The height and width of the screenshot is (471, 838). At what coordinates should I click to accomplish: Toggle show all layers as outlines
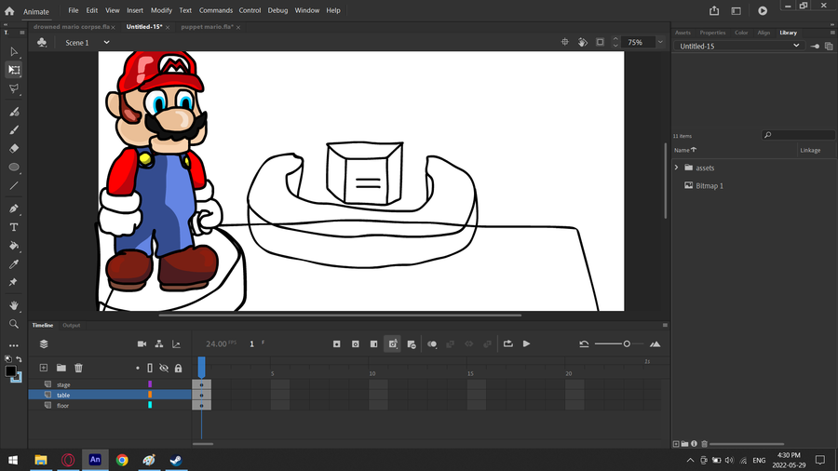coord(150,368)
